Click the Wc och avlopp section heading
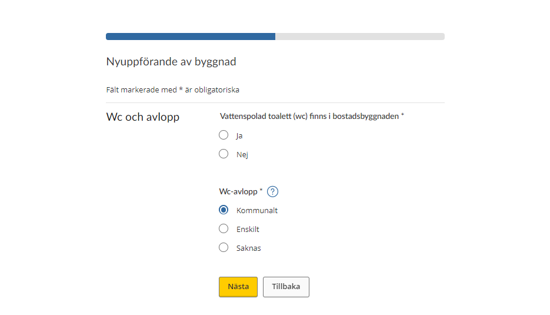The height and width of the screenshot is (315, 550). click(143, 117)
